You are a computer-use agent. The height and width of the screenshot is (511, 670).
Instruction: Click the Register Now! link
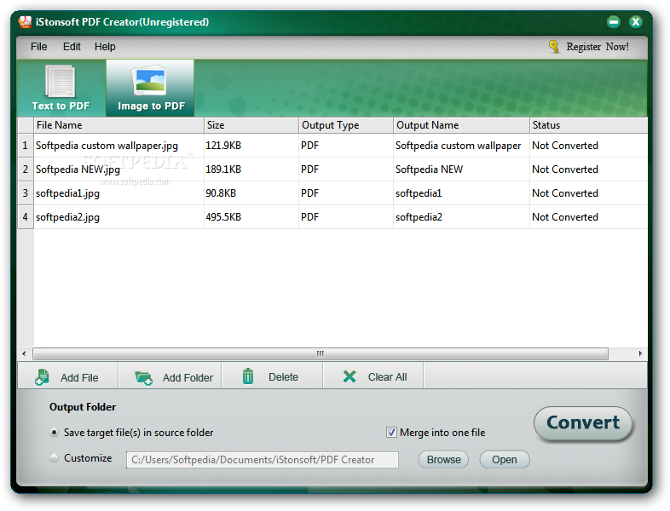point(598,47)
